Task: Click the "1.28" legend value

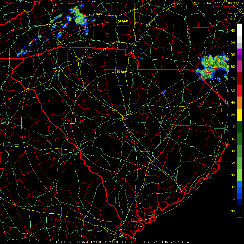Action: point(231,115)
